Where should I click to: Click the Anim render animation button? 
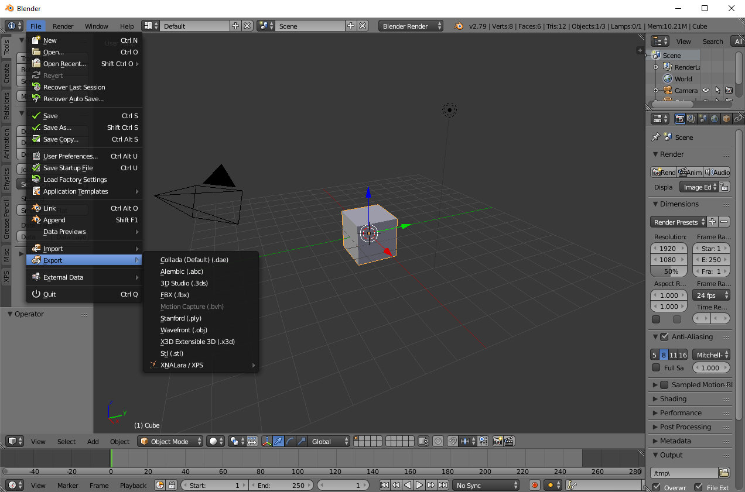click(x=690, y=172)
